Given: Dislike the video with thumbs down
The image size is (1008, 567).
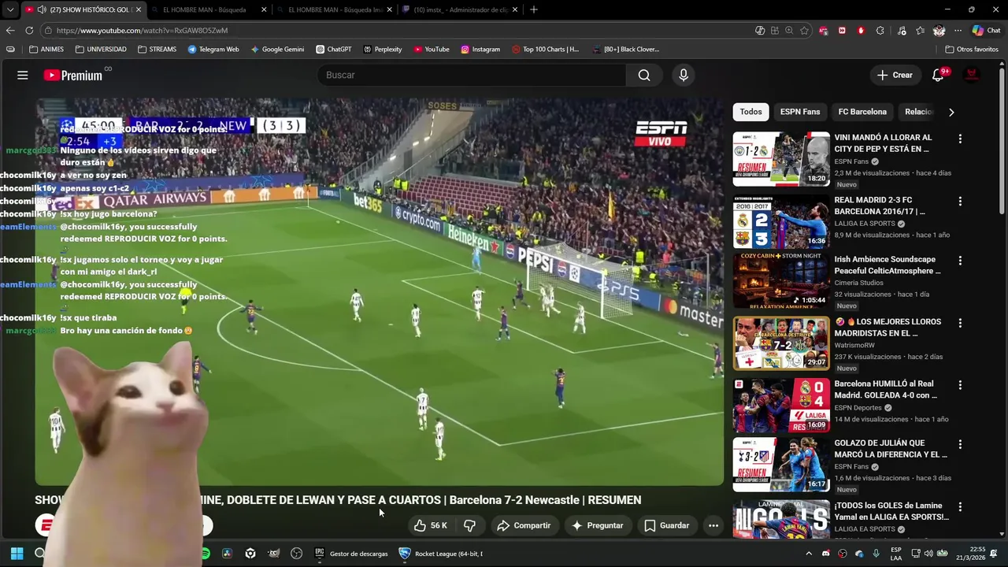Looking at the screenshot, I should (470, 525).
